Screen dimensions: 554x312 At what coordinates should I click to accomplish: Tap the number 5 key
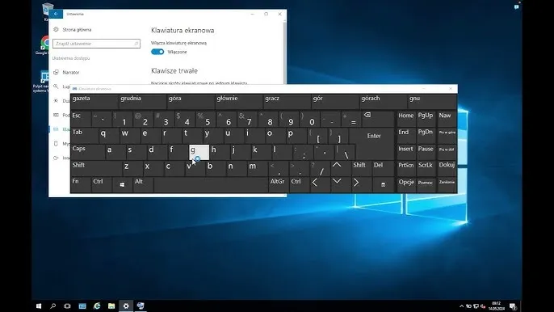[x=206, y=119]
